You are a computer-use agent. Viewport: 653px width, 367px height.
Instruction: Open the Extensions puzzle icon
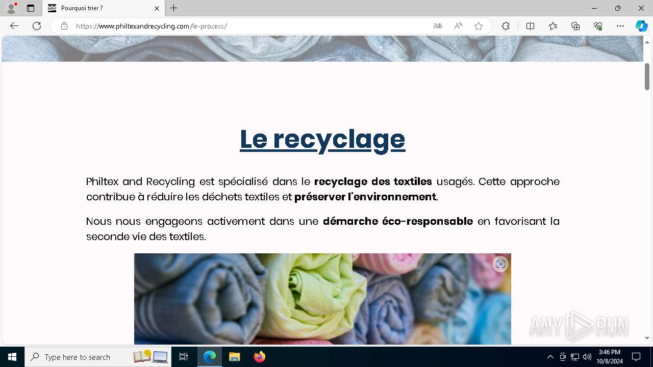click(506, 26)
